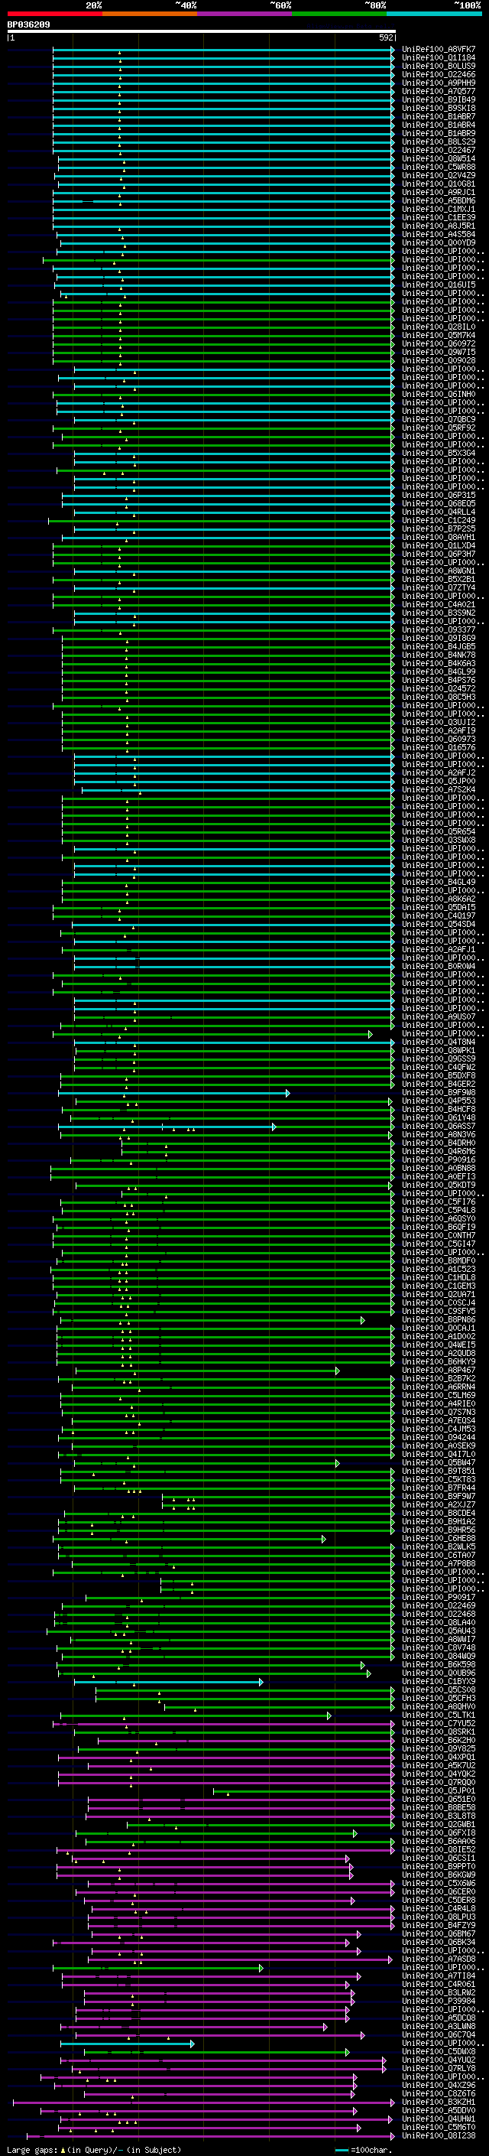
Task: Open hit UniRef100_A4S584
Action: coord(439,234)
